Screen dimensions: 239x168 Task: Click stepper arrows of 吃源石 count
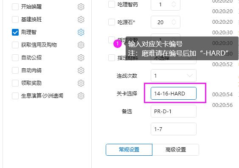[x=174, y=22]
